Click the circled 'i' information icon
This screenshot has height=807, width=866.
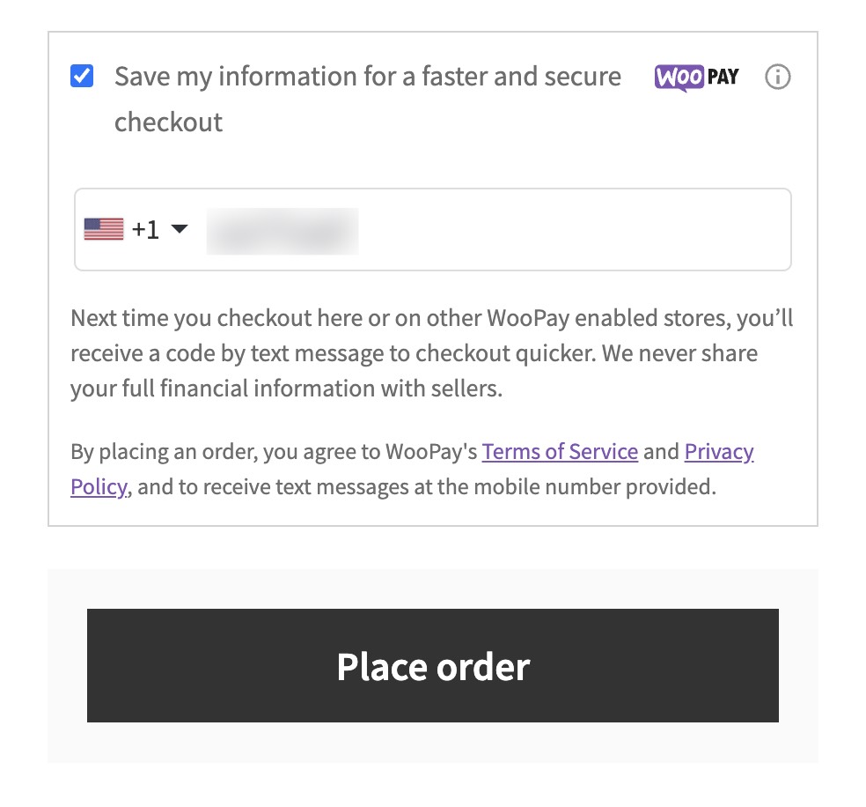pyautogui.click(x=778, y=78)
